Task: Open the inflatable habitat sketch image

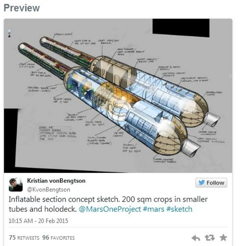Action: pos(118,96)
